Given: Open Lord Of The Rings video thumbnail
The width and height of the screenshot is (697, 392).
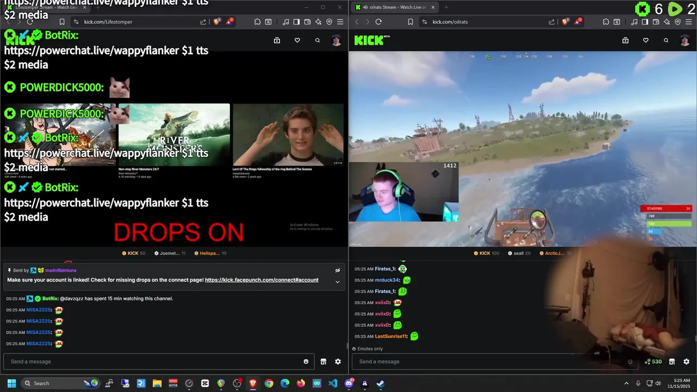Looking at the screenshot, I should [x=288, y=135].
